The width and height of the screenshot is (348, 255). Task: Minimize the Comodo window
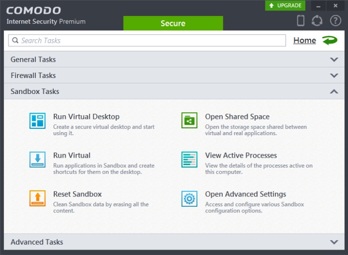click(318, 5)
